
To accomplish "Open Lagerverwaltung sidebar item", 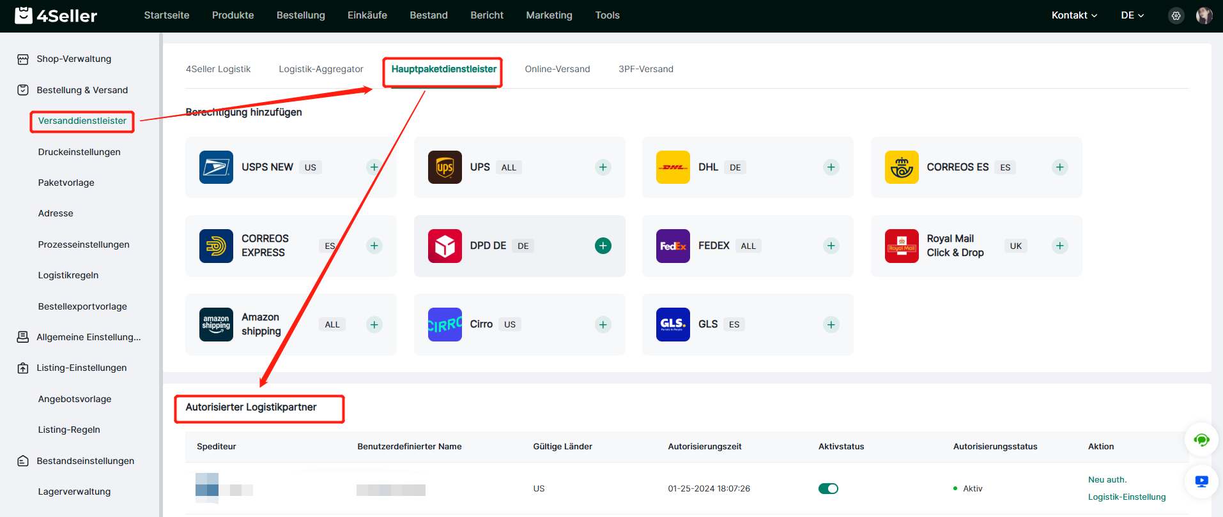I will (74, 491).
